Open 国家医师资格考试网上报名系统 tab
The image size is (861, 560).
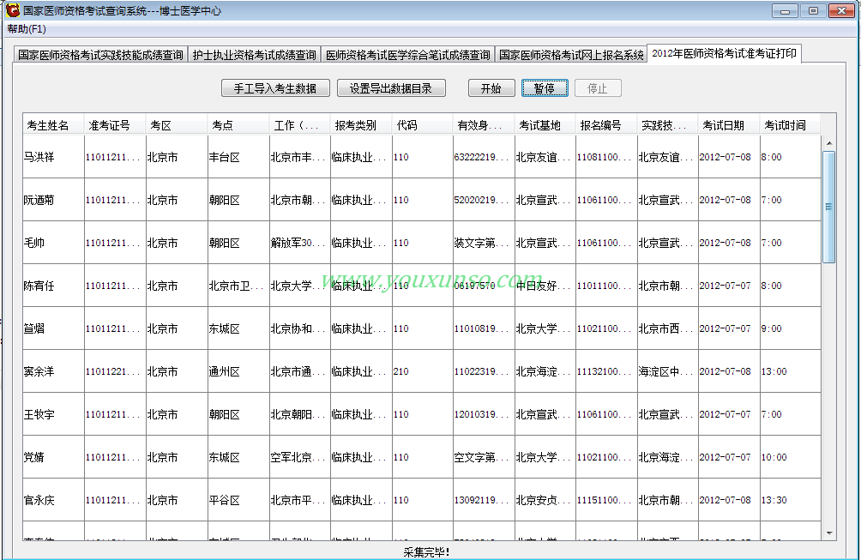(x=571, y=54)
